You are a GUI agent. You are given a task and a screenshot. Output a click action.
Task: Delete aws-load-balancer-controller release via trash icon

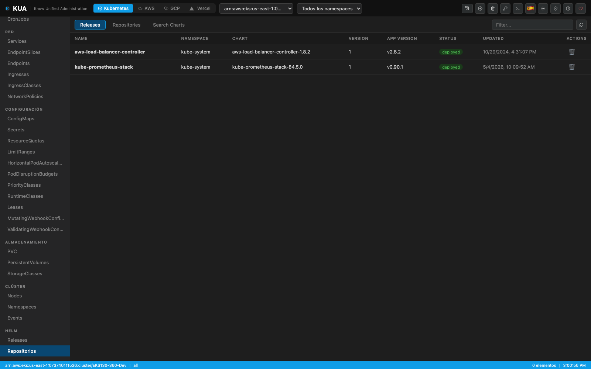[x=572, y=52]
